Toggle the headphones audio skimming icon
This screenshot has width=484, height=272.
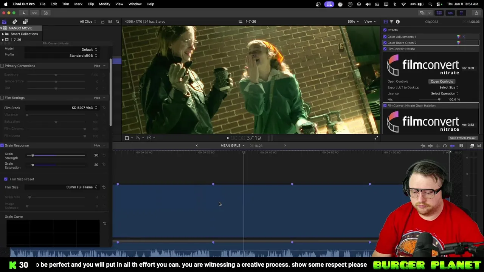[x=445, y=146]
